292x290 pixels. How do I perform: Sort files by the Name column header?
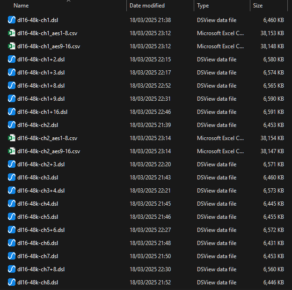[21, 6]
